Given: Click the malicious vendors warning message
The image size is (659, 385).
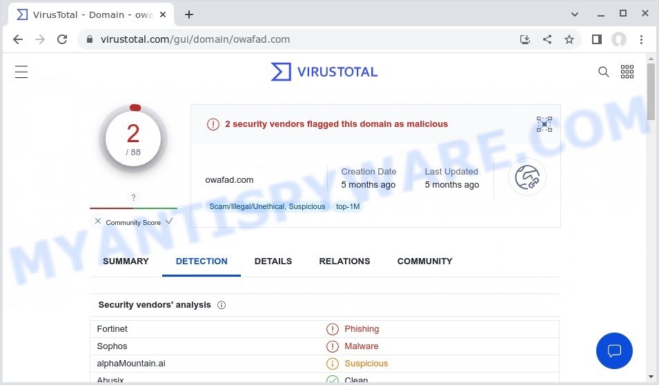Looking at the screenshot, I should coord(337,124).
